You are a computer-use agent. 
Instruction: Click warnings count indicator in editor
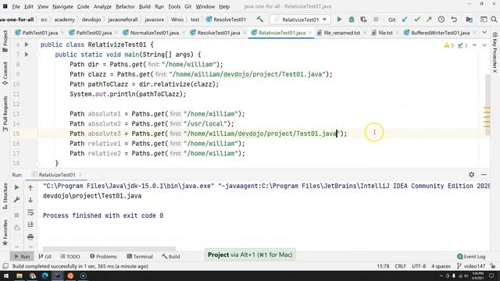pyautogui.click(x=448, y=45)
